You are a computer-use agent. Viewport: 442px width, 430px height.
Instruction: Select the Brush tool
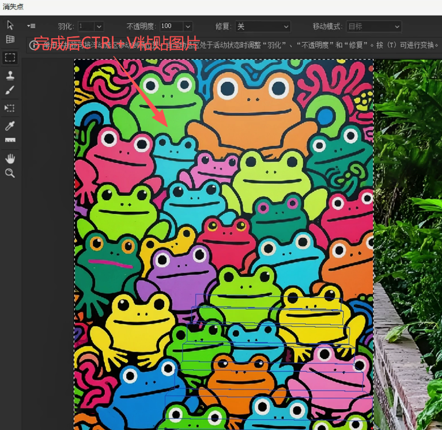tap(10, 91)
